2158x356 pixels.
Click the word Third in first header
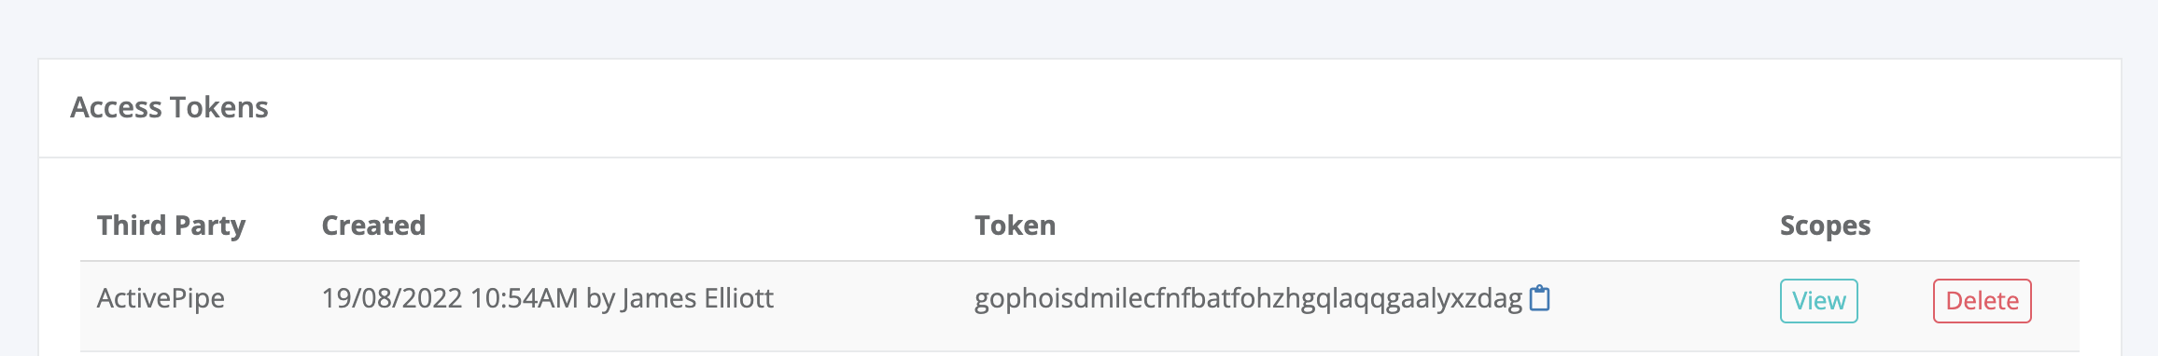point(132,226)
